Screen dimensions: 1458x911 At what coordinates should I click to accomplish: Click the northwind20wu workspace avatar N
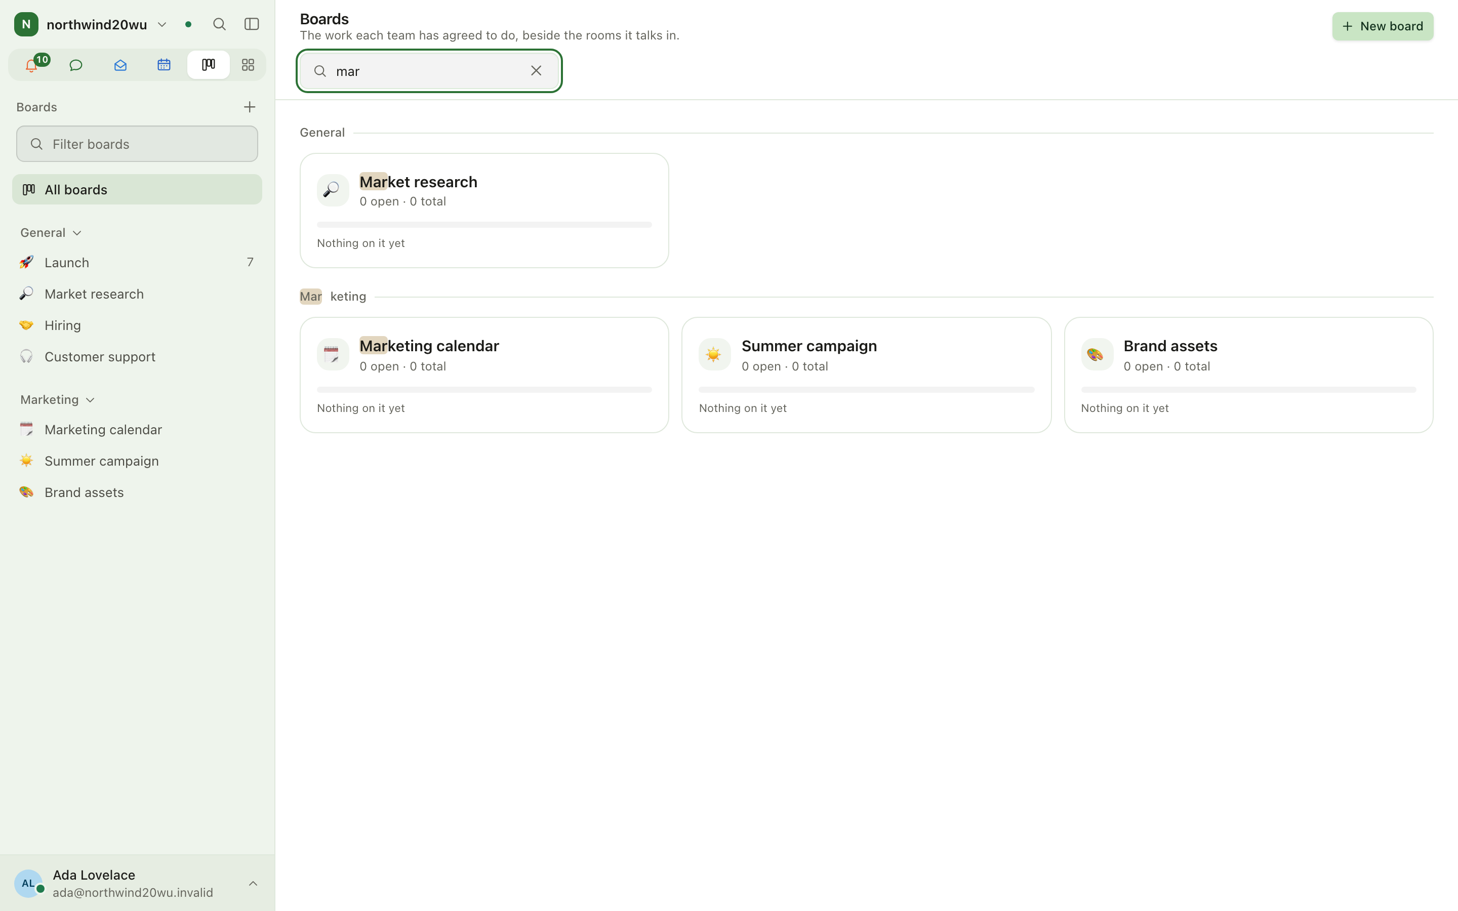pos(26,24)
